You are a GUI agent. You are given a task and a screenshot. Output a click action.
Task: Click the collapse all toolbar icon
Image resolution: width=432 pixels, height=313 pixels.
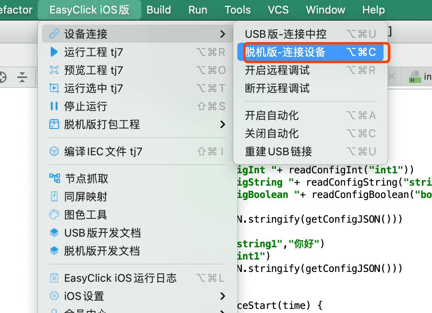22,77
